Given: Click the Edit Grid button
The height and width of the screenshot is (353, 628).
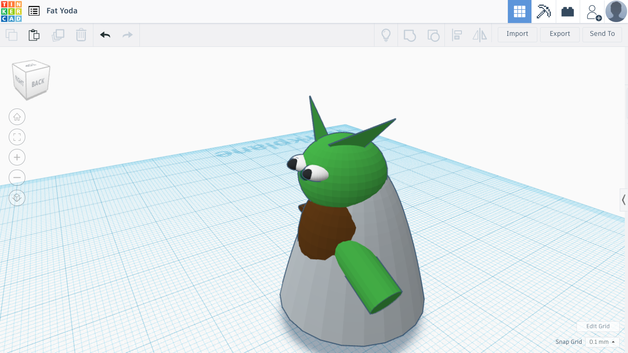Looking at the screenshot, I should (598, 326).
